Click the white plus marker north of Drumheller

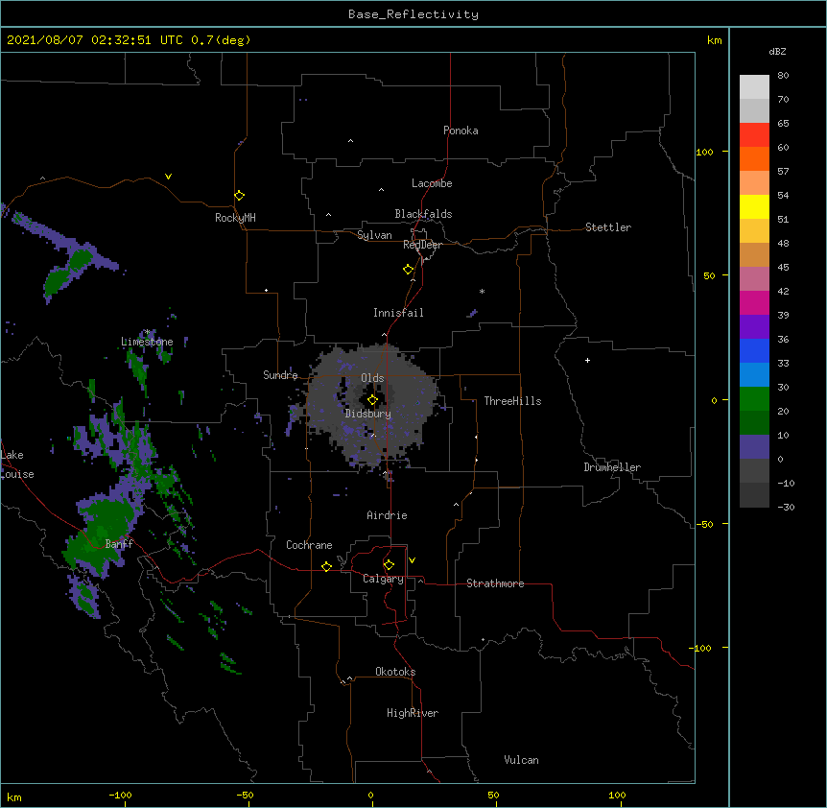pyautogui.click(x=587, y=360)
